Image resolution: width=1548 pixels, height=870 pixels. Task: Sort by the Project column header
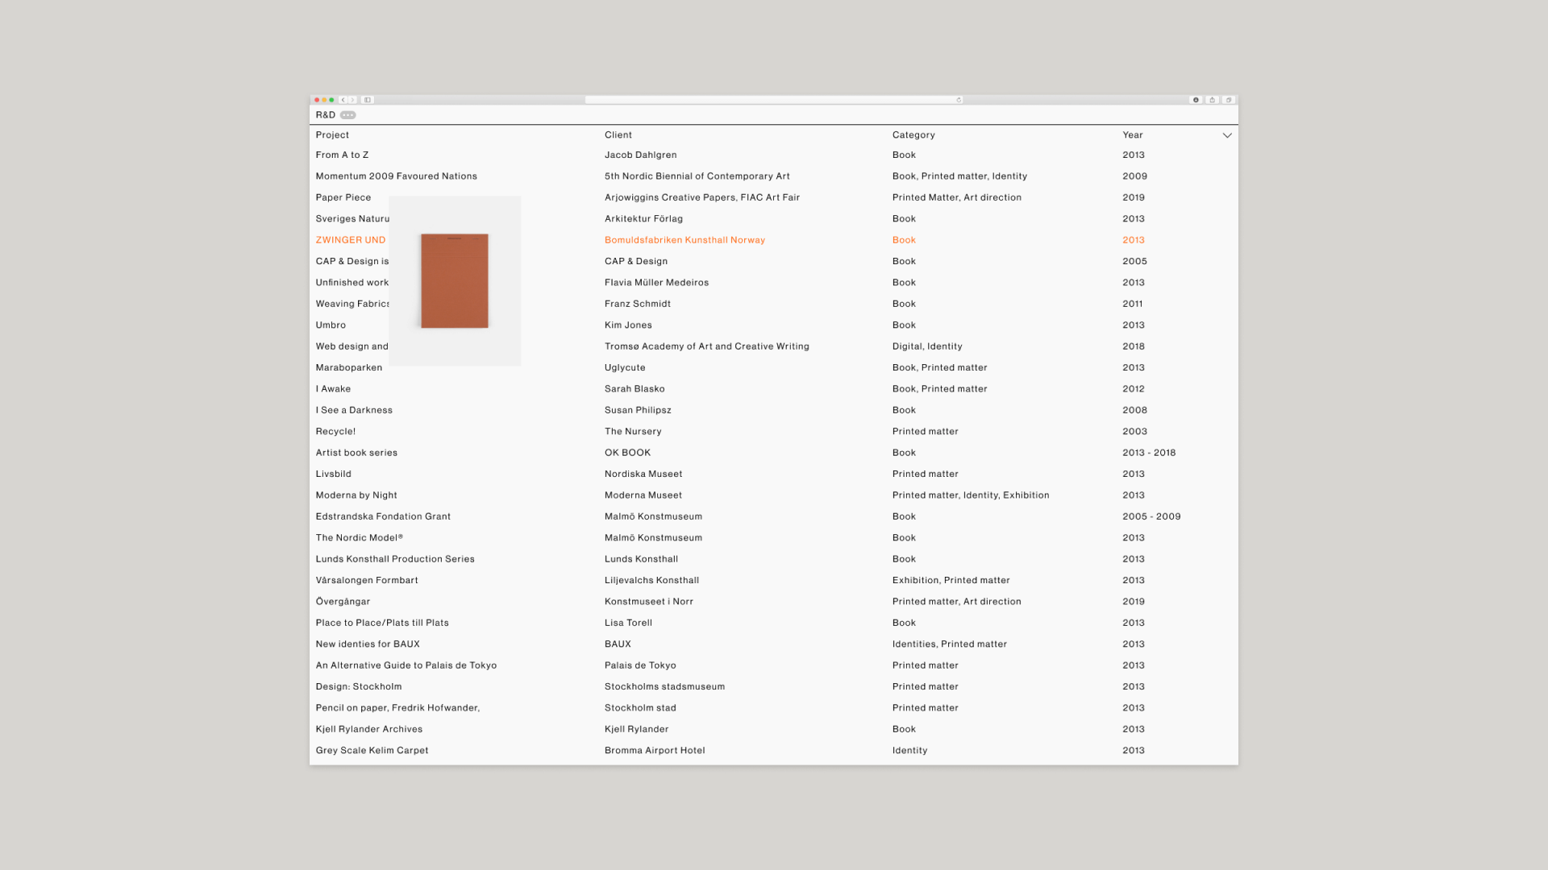point(332,135)
